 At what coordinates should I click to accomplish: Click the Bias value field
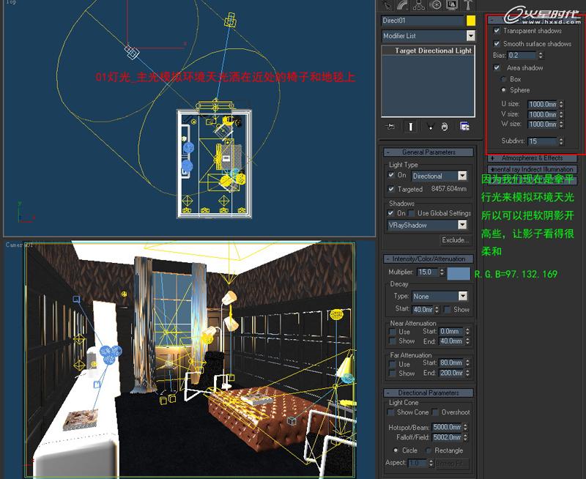point(522,56)
